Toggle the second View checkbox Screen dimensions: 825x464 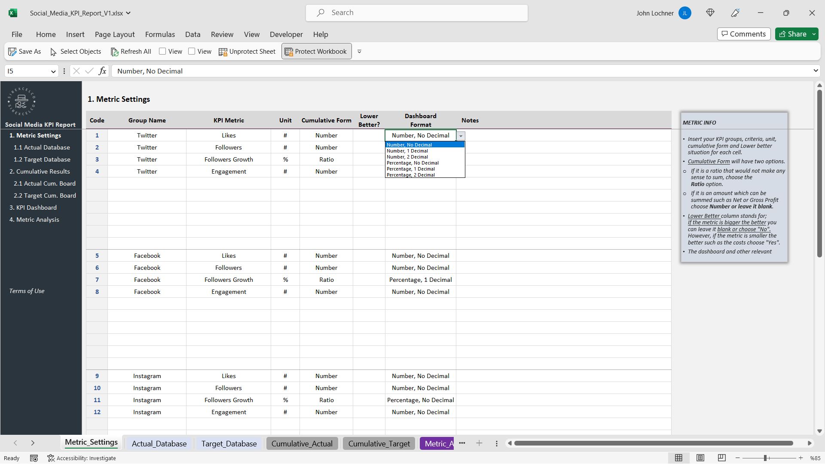click(192, 51)
